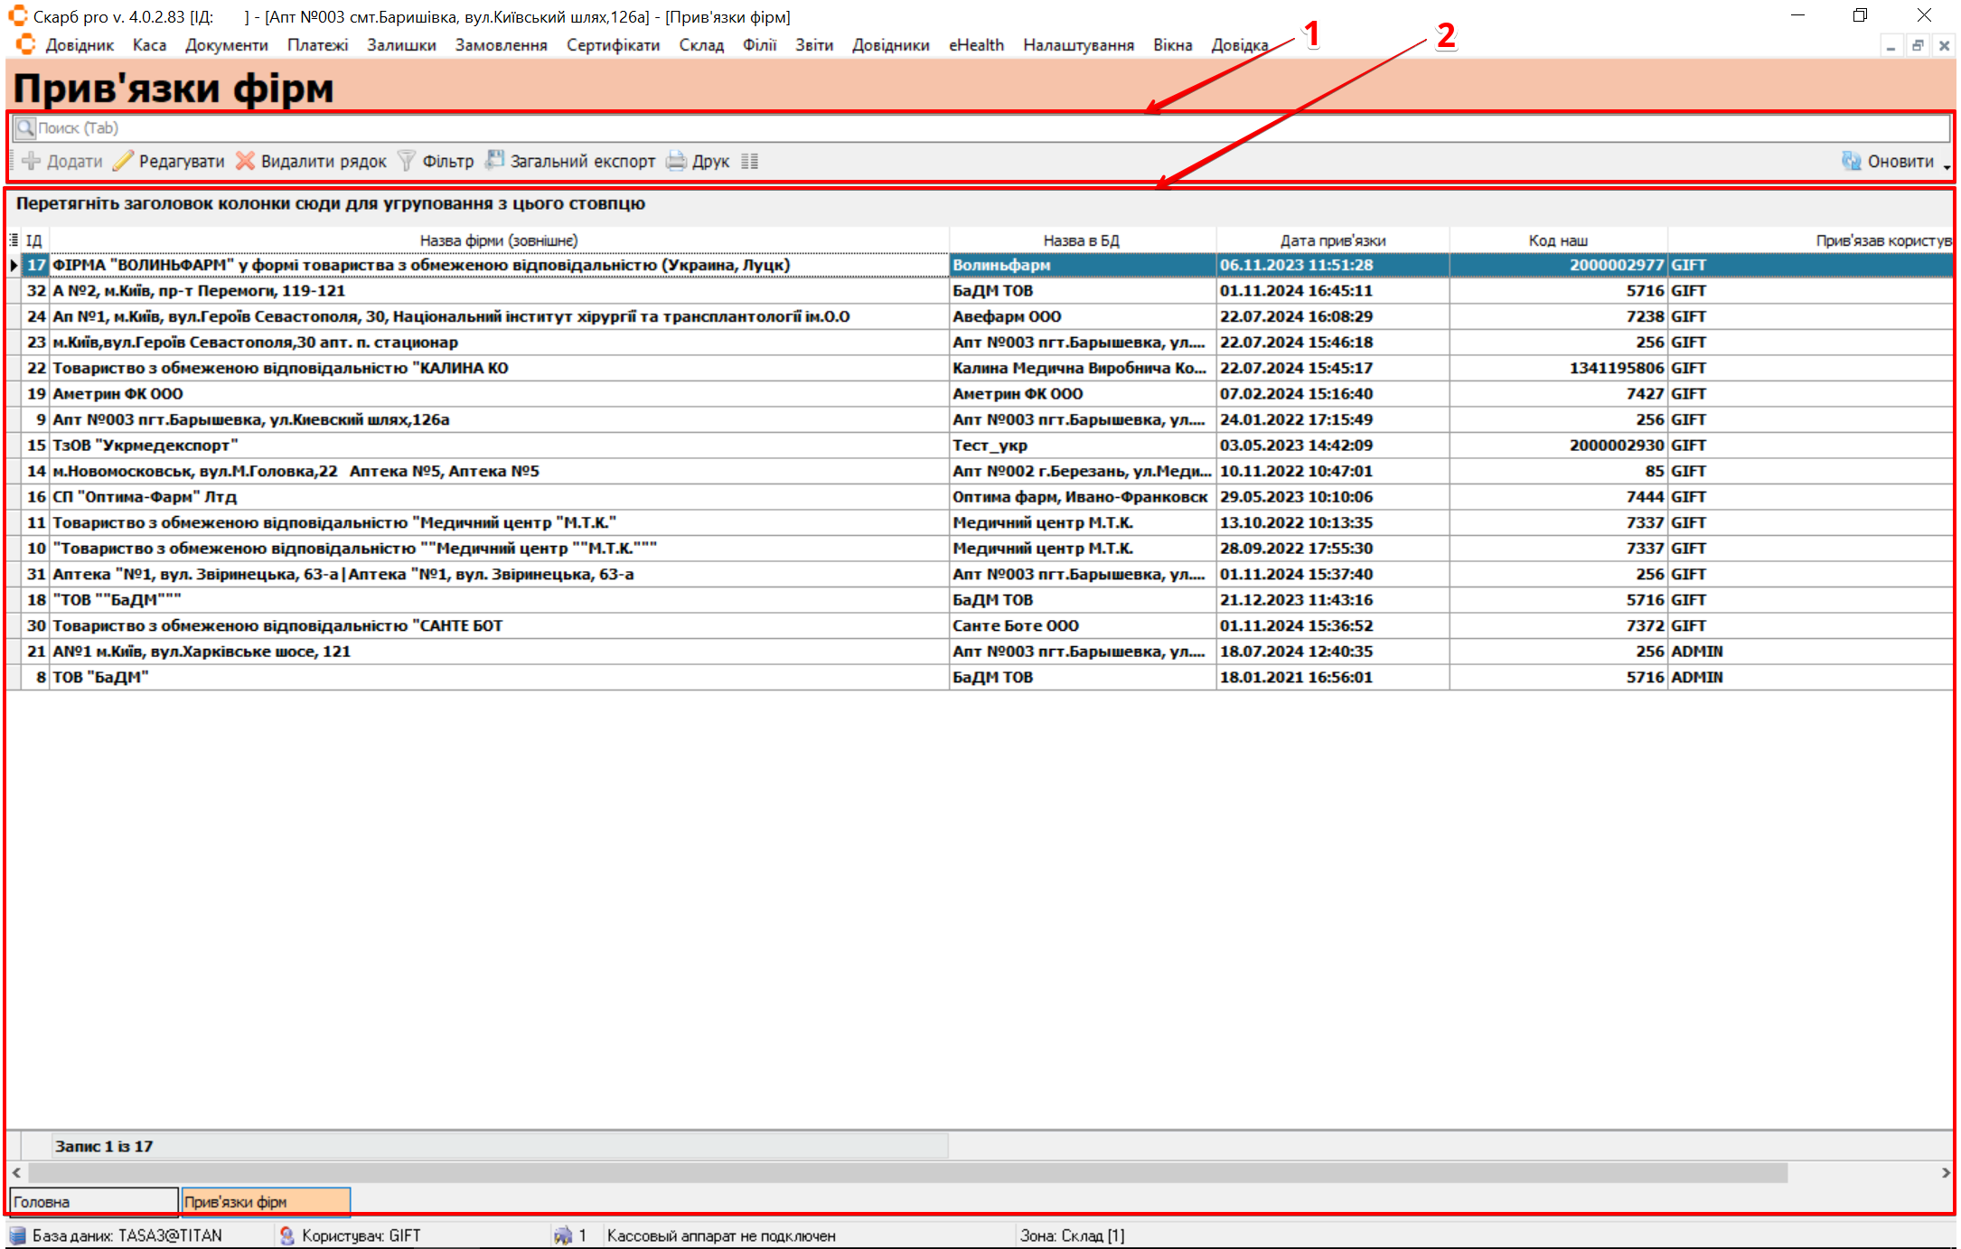Open the Filter (Фільтр) funnel tool
Viewport: 1961px width, 1249px height.
407,161
